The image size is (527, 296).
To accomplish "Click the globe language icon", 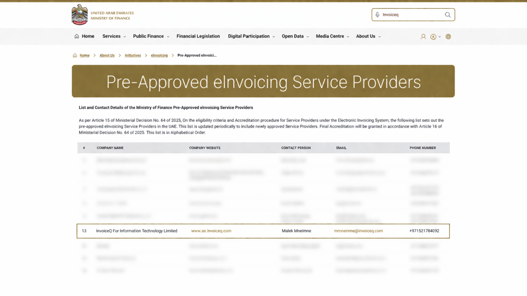I will (x=448, y=36).
